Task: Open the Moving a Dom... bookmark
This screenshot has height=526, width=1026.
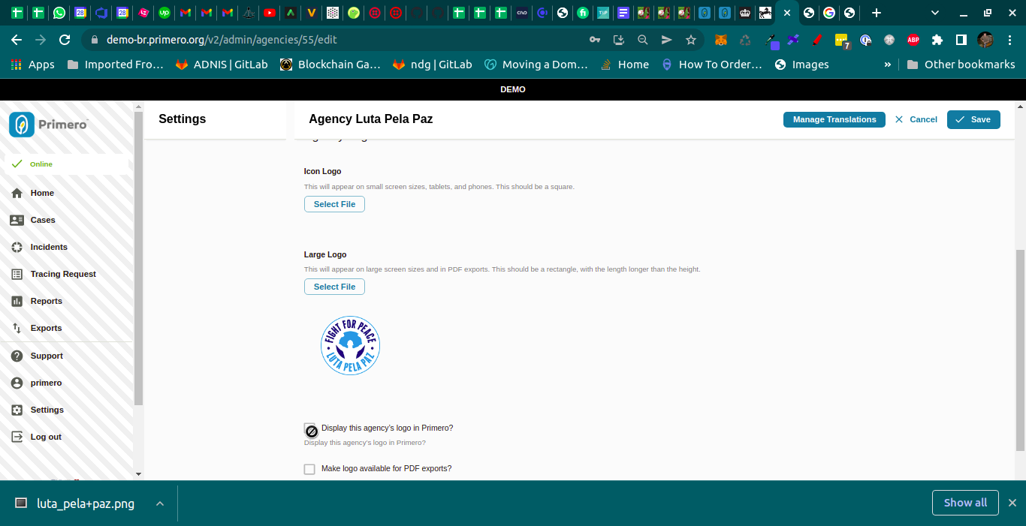Action: click(536, 65)
